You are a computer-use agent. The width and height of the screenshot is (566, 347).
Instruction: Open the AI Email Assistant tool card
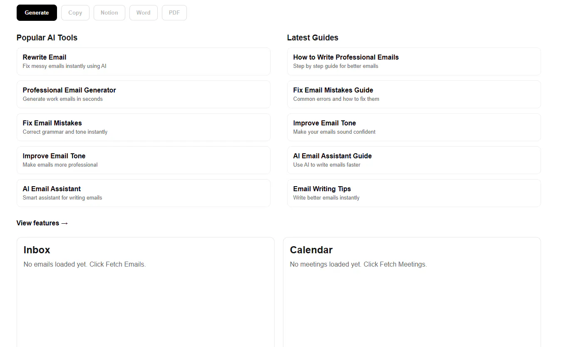tap(144, 193)
